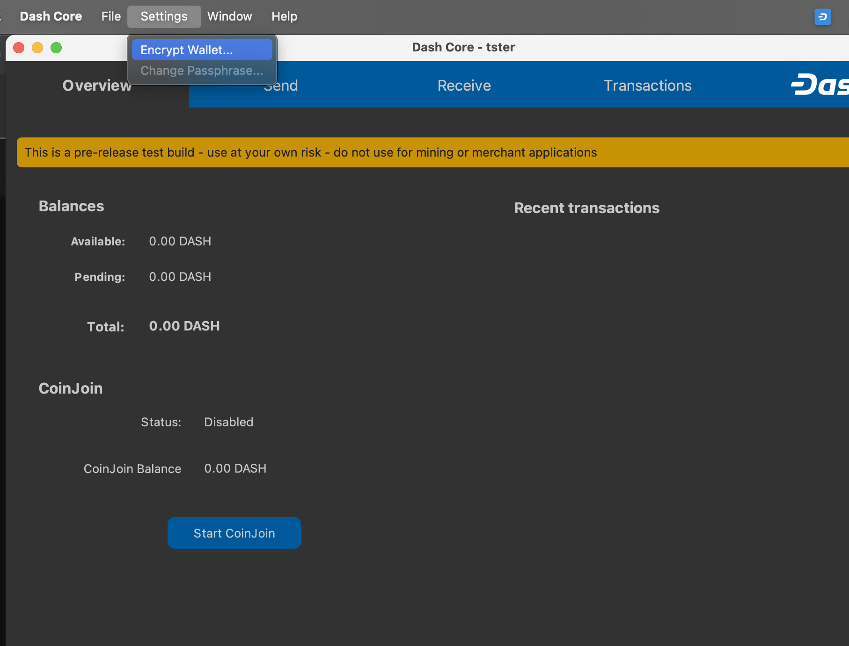Click the Total balance 0.00 DASH value
The height and width of the screenshot is (646, 849).
pos(184,326)
